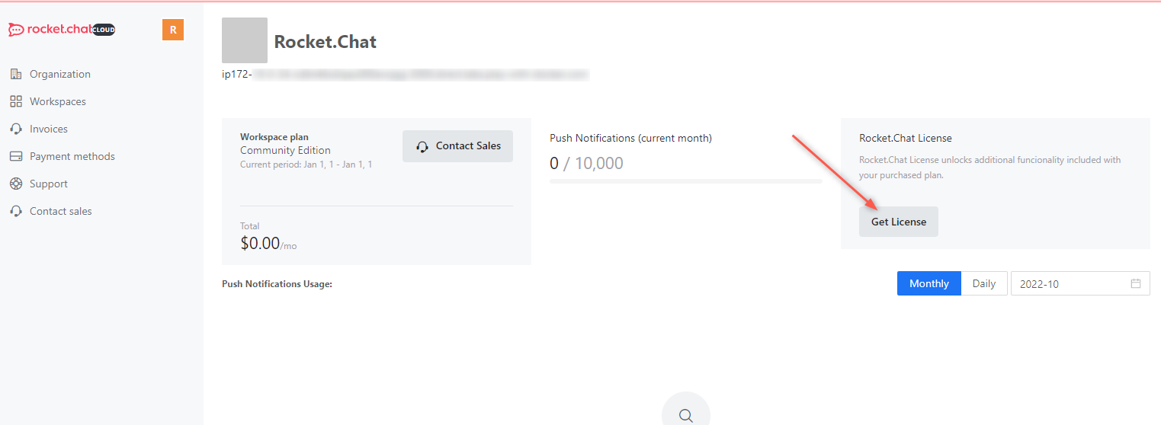
Task: Click the Contact Sales button
Action: click(458, 146)
